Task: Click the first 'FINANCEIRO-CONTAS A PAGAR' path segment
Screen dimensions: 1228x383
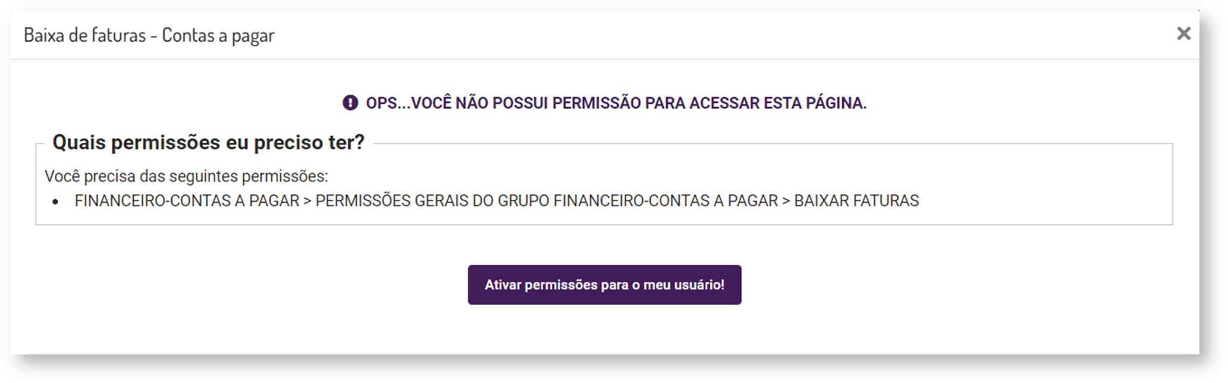Action: coord(187,201)
